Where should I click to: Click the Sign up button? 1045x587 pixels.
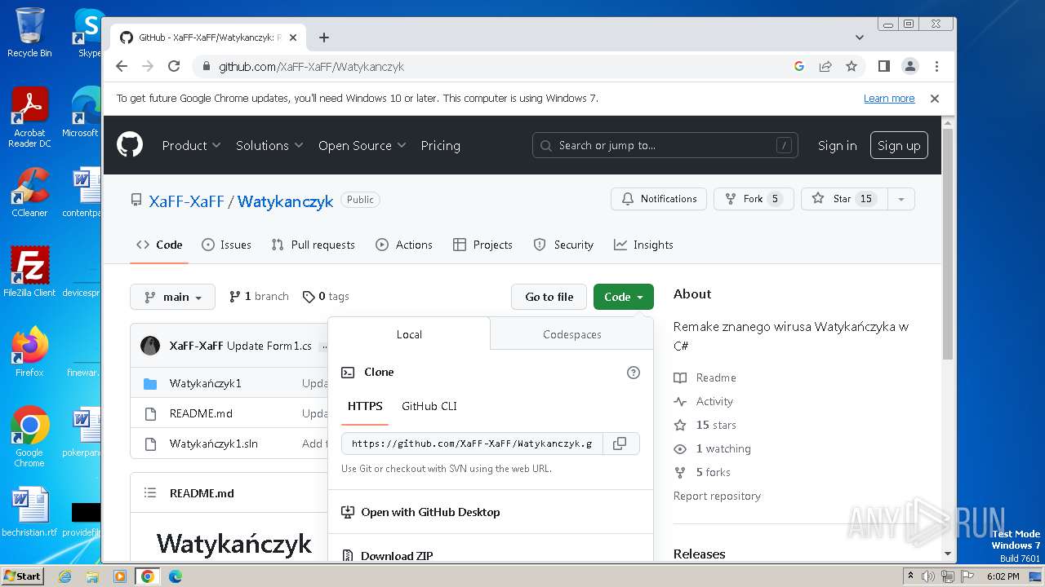click(899, 145)
